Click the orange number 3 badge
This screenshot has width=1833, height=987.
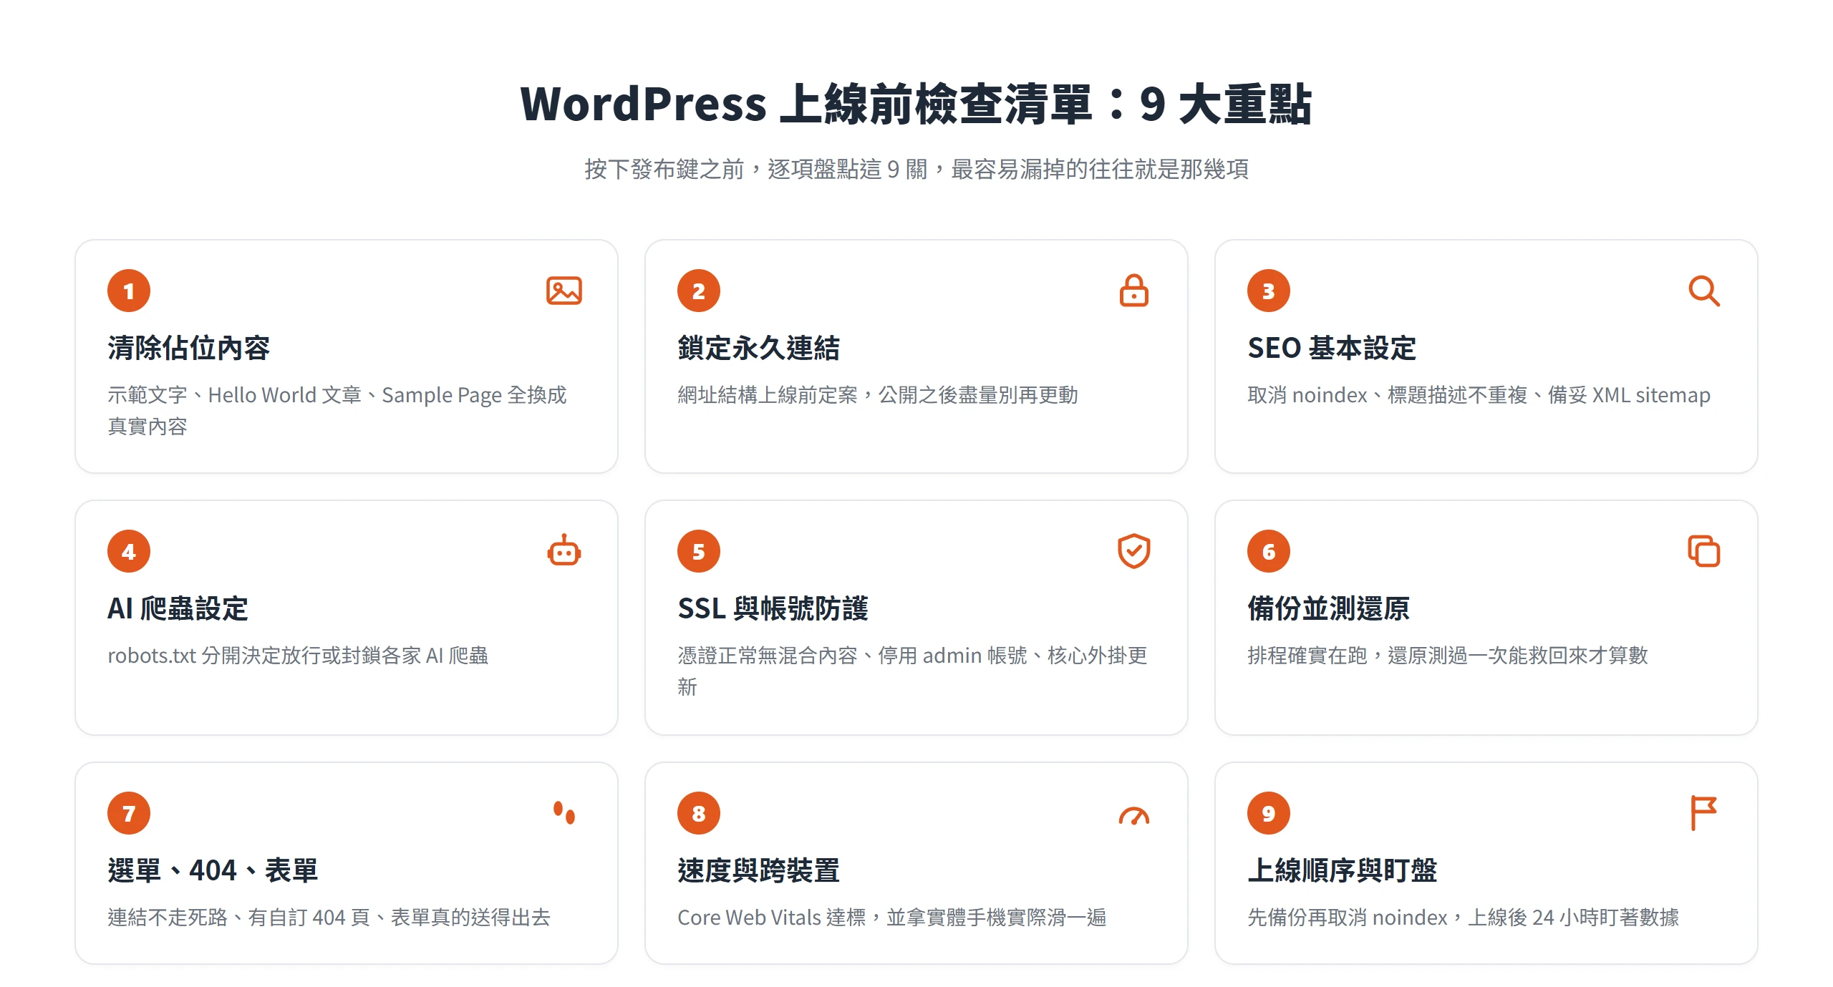coord(1269,291)
